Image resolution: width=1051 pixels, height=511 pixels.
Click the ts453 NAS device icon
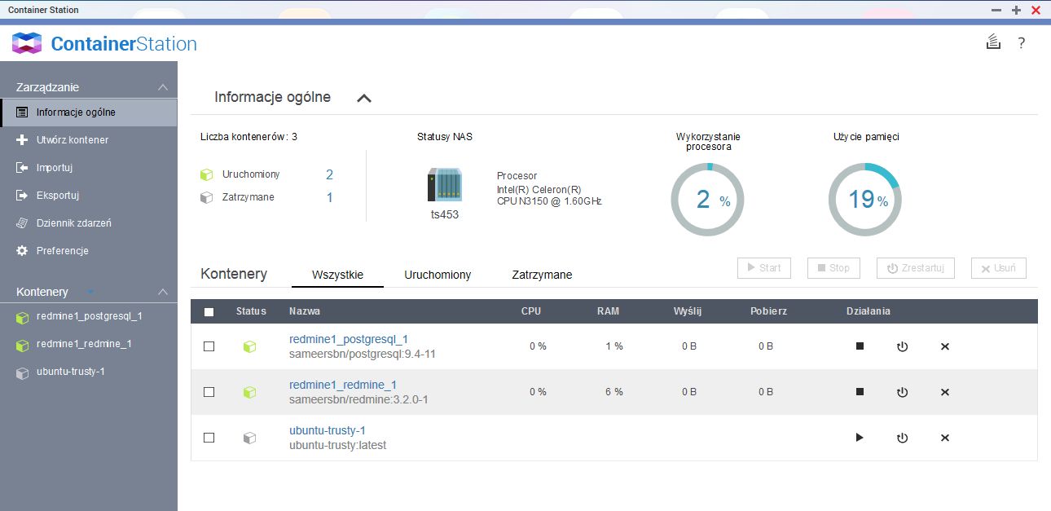tap(444, 185)
